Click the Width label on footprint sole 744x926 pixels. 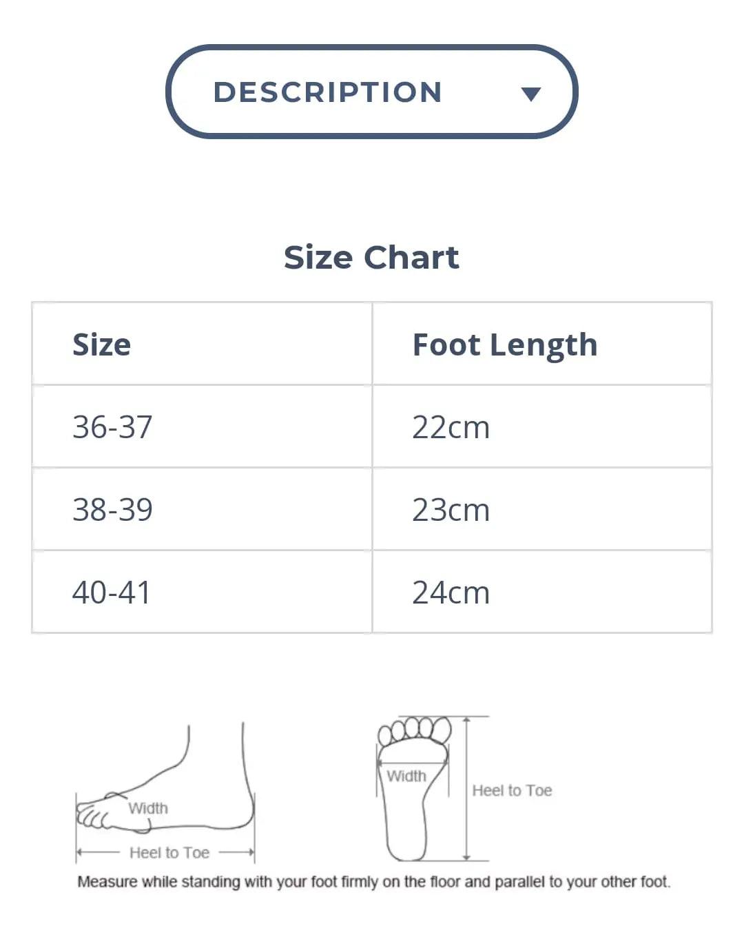click(x=406, y=776)
